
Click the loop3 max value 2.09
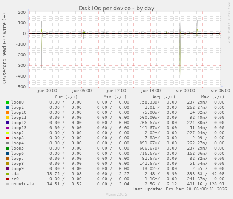pyautogui.click(x=197, y=138)
